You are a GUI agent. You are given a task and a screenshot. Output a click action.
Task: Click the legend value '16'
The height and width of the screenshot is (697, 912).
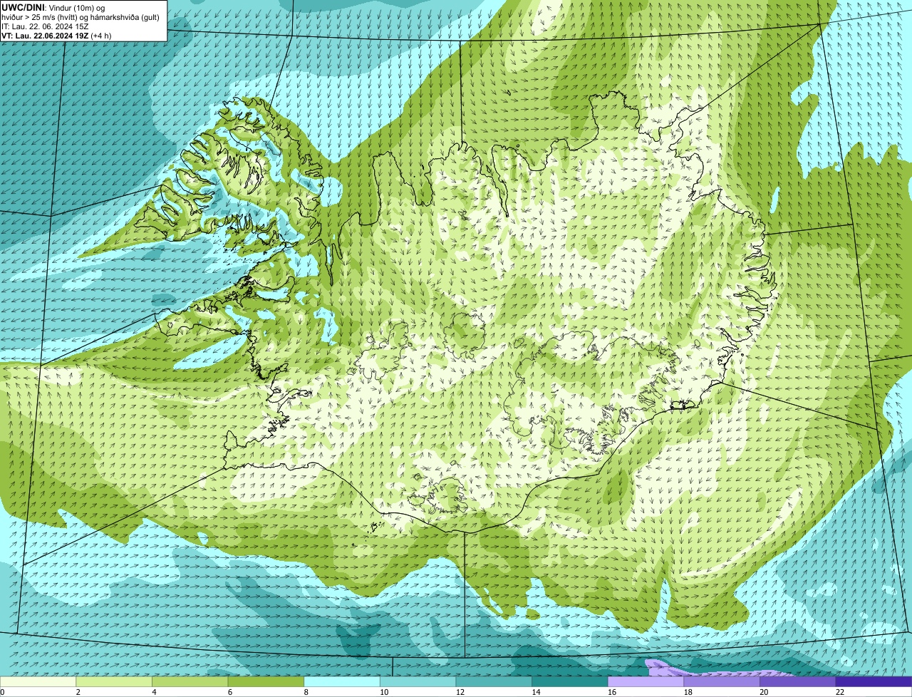click(612, 692)
